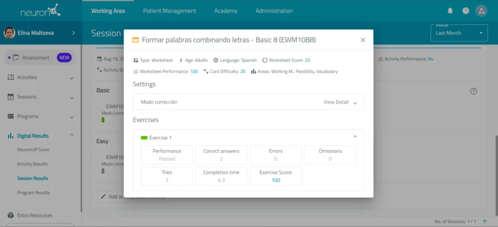Click the Card Difficulty arrows icon
The image size is (498, 227).
click(206, 72)
